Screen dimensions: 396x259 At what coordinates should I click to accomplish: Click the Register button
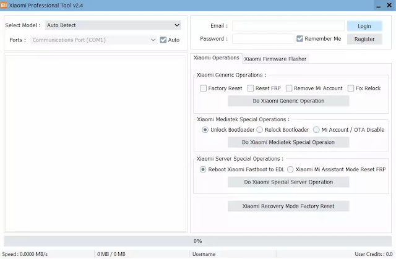(x=364, y=39)
